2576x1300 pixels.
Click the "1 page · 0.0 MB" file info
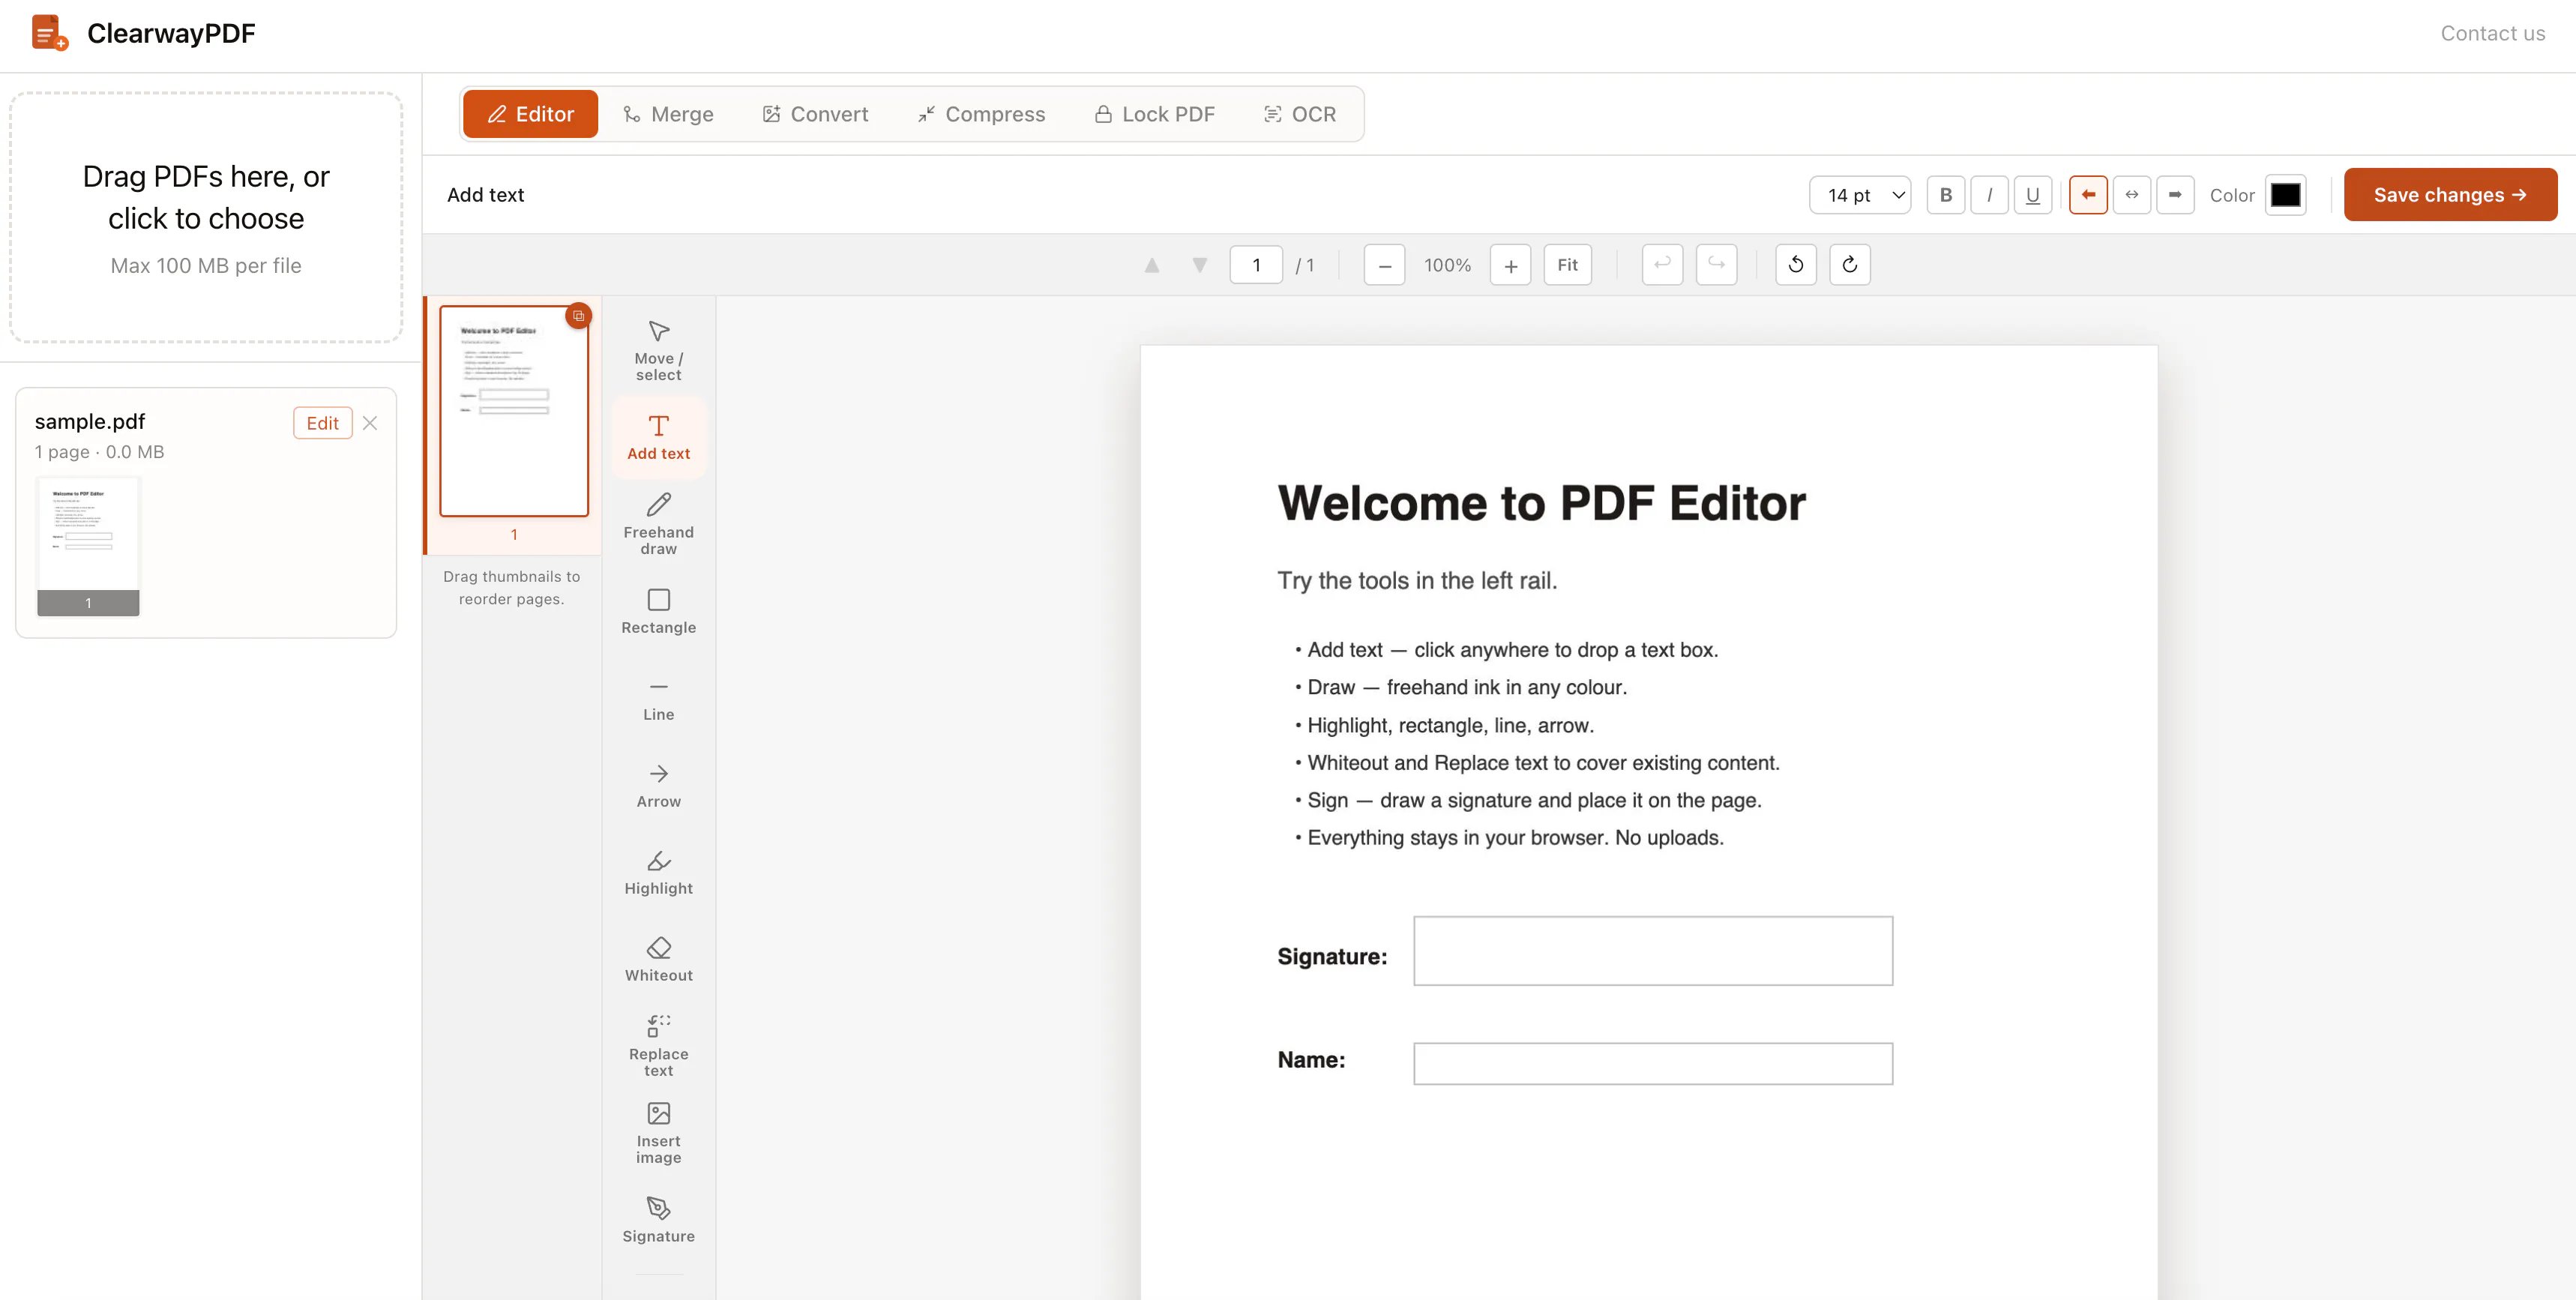point(99,452)
